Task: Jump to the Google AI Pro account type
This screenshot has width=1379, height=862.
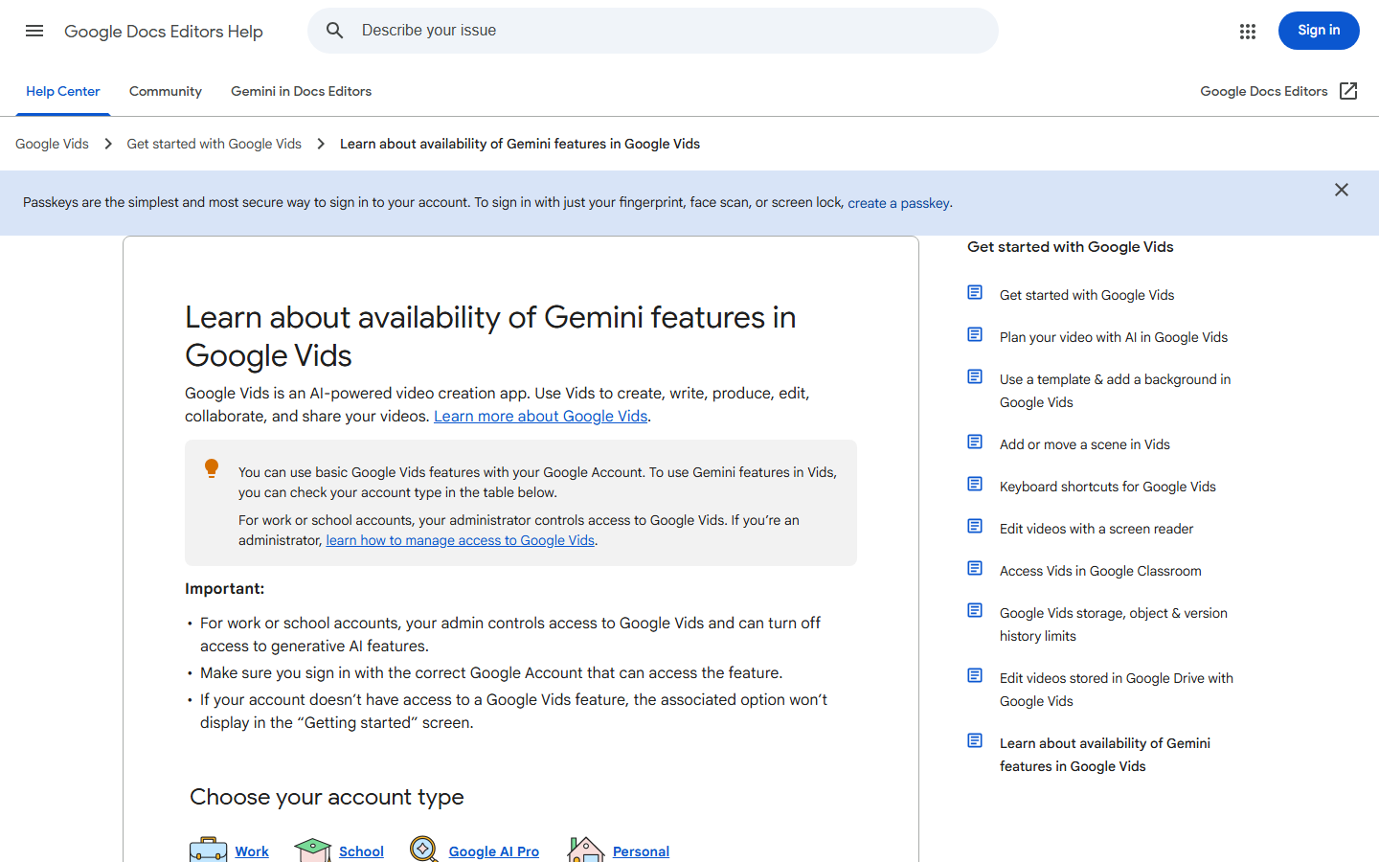Action: tap(494, 851)
